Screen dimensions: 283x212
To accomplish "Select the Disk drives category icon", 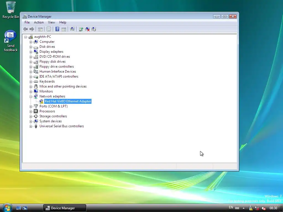I will coord(36,47).
